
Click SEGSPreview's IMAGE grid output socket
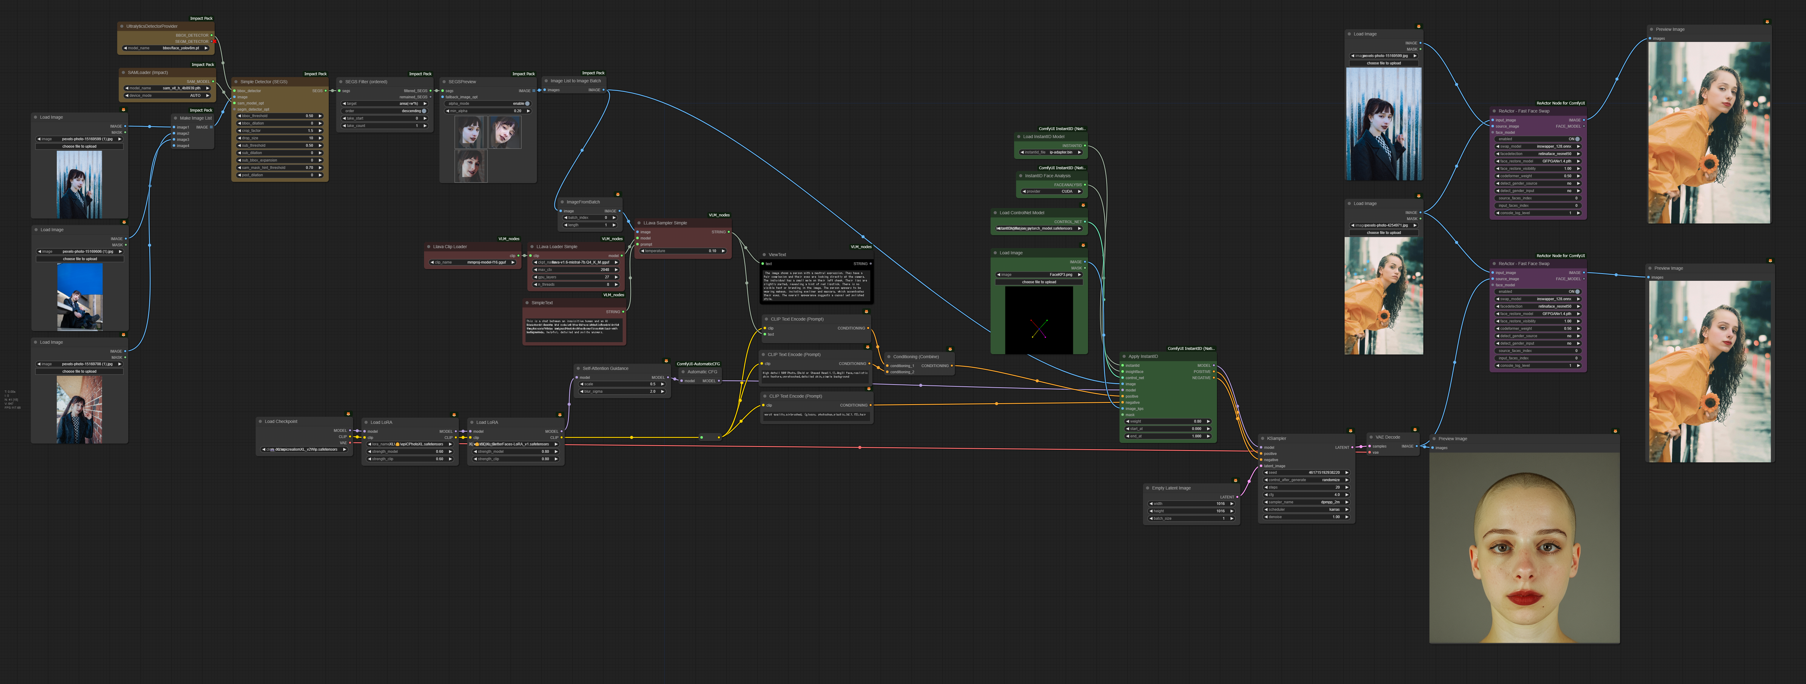[x=534, y=90]
